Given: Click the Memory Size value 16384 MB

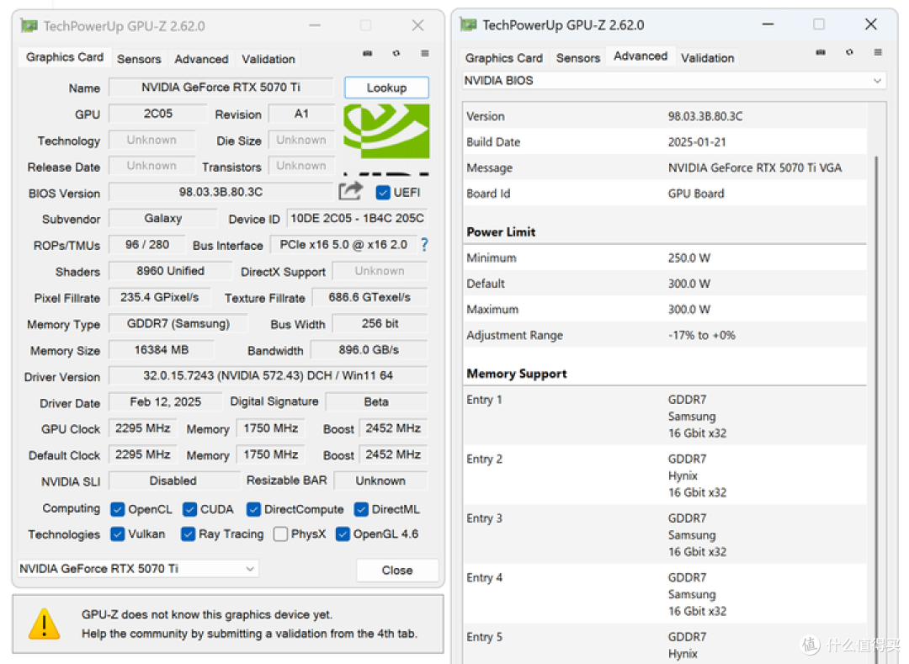Looking at the screenshot, I should pyautogui.click(x=161, y=350).
